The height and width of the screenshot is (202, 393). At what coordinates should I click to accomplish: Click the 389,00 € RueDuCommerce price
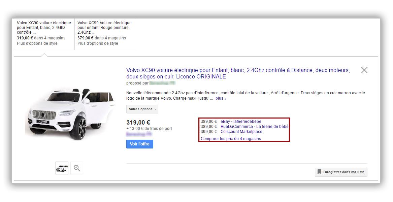point(209,127)
